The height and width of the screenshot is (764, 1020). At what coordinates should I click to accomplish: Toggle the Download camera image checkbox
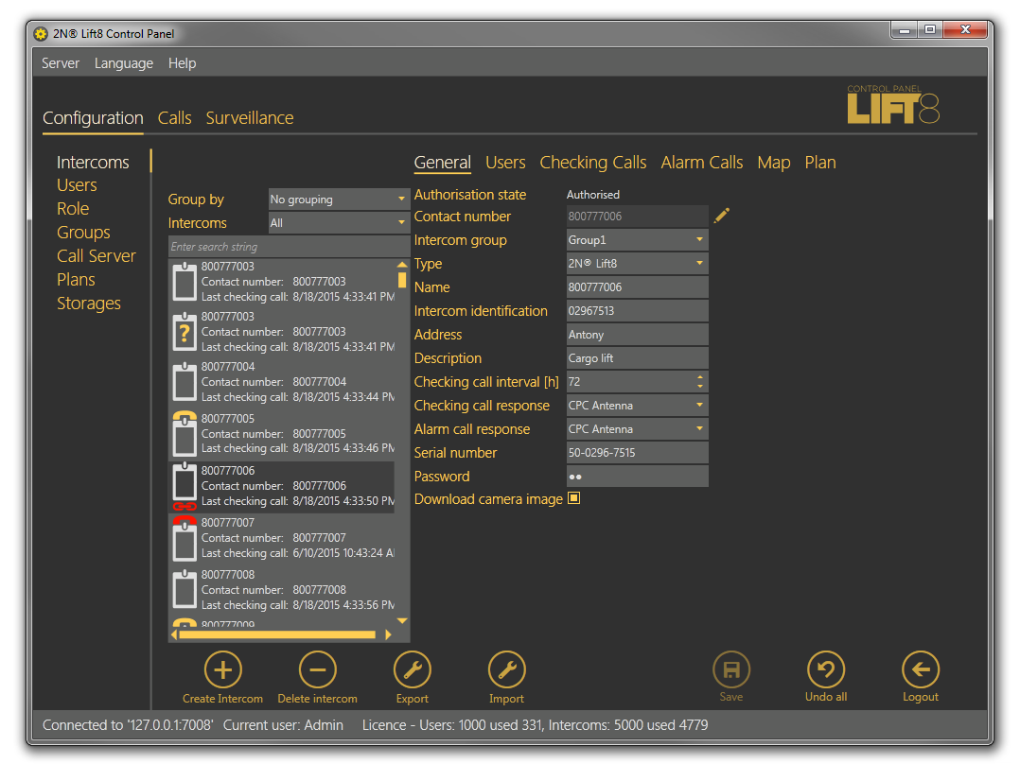point(573,498)
